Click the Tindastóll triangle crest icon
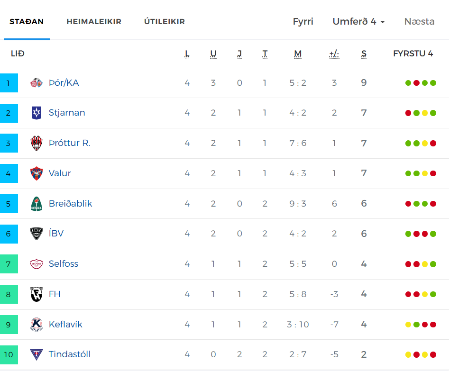Image resolution: width=449 pixels, height=371 pixels. point(37,354)
